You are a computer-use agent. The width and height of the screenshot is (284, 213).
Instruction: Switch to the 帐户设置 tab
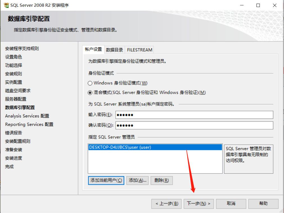(93, 49)
